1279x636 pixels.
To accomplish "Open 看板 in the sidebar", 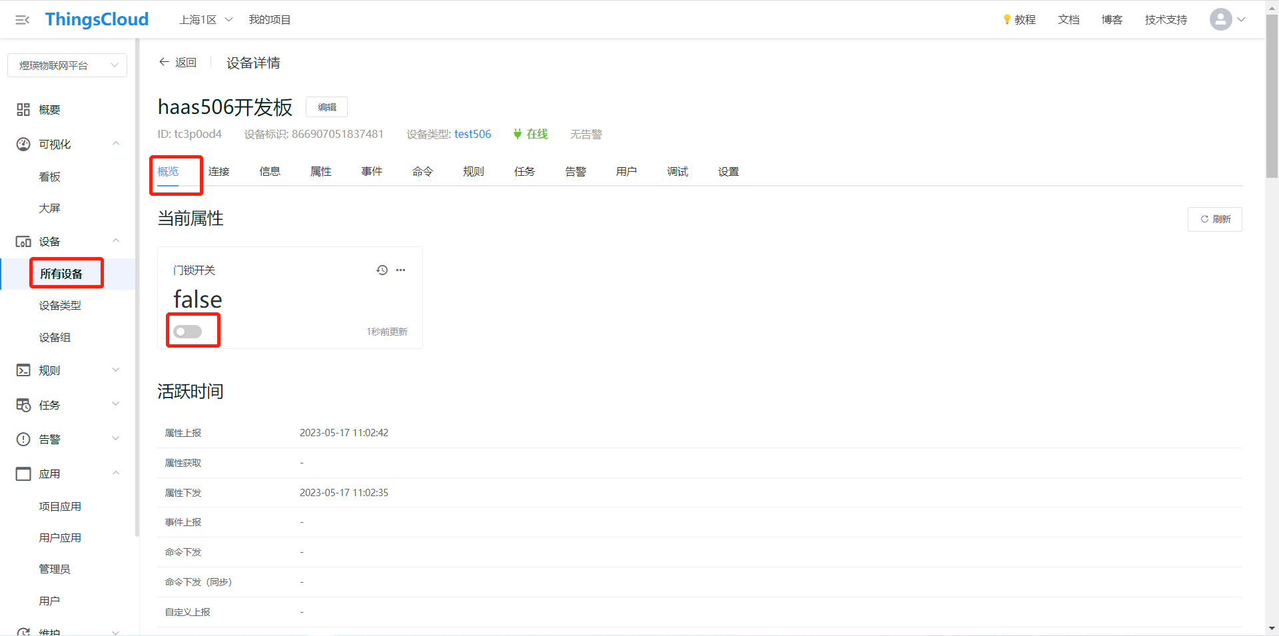I will point(50,177).
